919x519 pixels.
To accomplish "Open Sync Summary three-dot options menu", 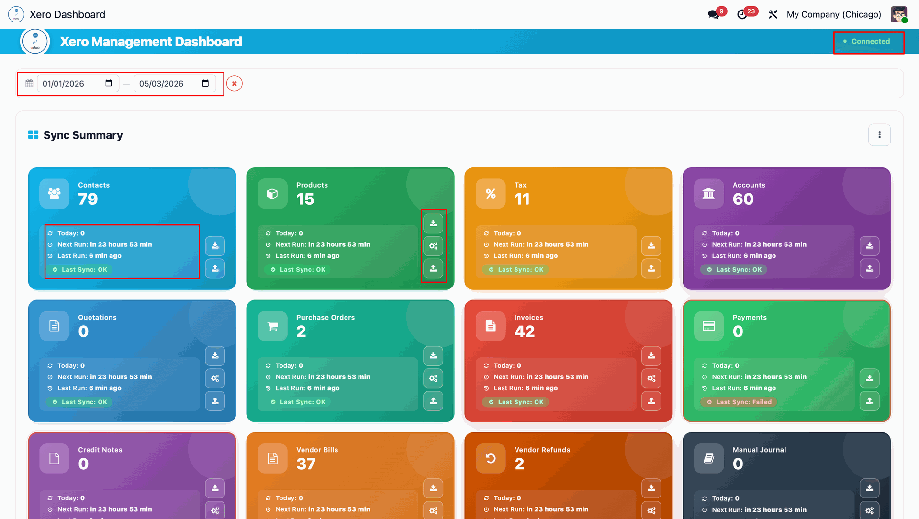I will click(879, 135).
